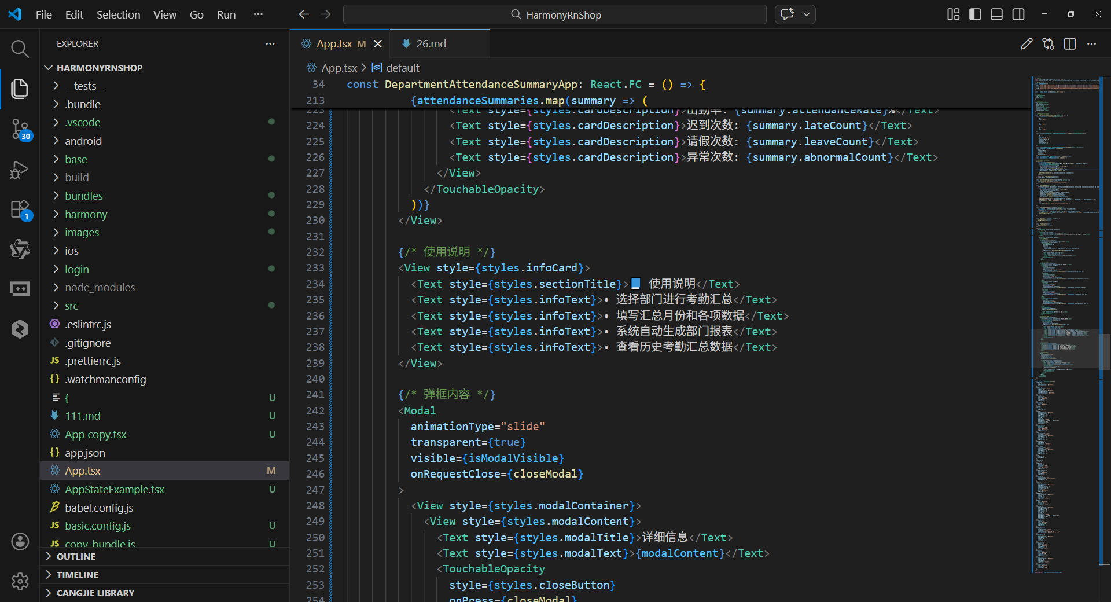Open Source Control with 30 changes
The height and width of the screenshot is (602, 1111).
[x=20, y=129]
